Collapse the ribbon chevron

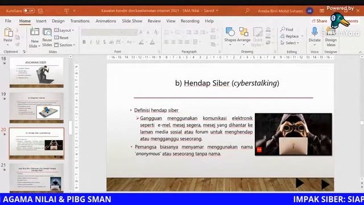[360, 52]
